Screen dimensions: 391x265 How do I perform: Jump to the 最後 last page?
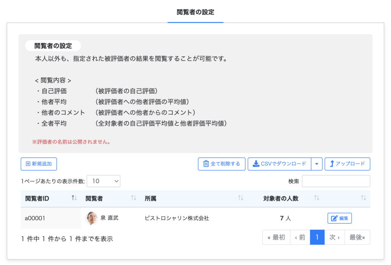(357, 237)
